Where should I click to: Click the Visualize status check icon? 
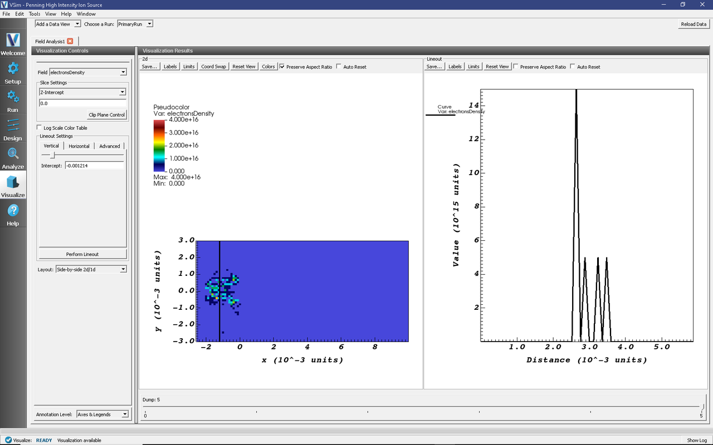pos(8,440)
